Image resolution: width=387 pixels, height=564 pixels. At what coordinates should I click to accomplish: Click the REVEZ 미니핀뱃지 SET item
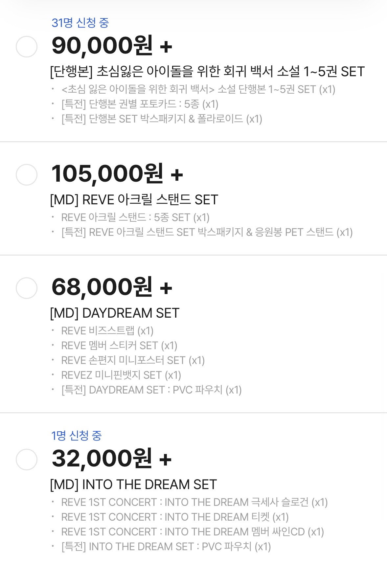click(121, 375)
